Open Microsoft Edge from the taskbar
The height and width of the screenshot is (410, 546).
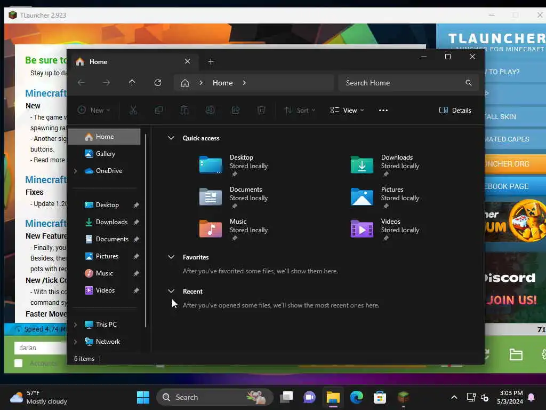pyautogui.click(x=357, y=397)
